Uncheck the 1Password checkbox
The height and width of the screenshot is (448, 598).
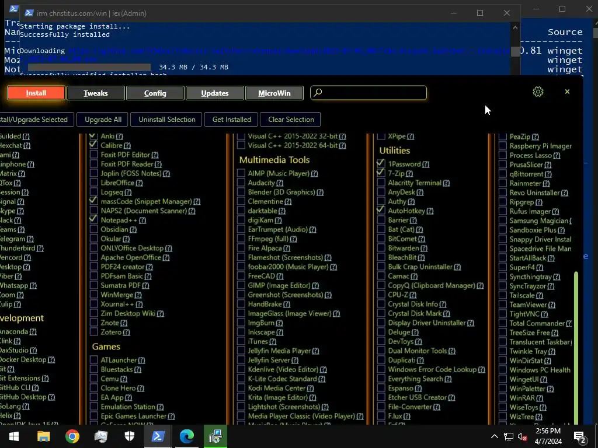pos(381,164)
